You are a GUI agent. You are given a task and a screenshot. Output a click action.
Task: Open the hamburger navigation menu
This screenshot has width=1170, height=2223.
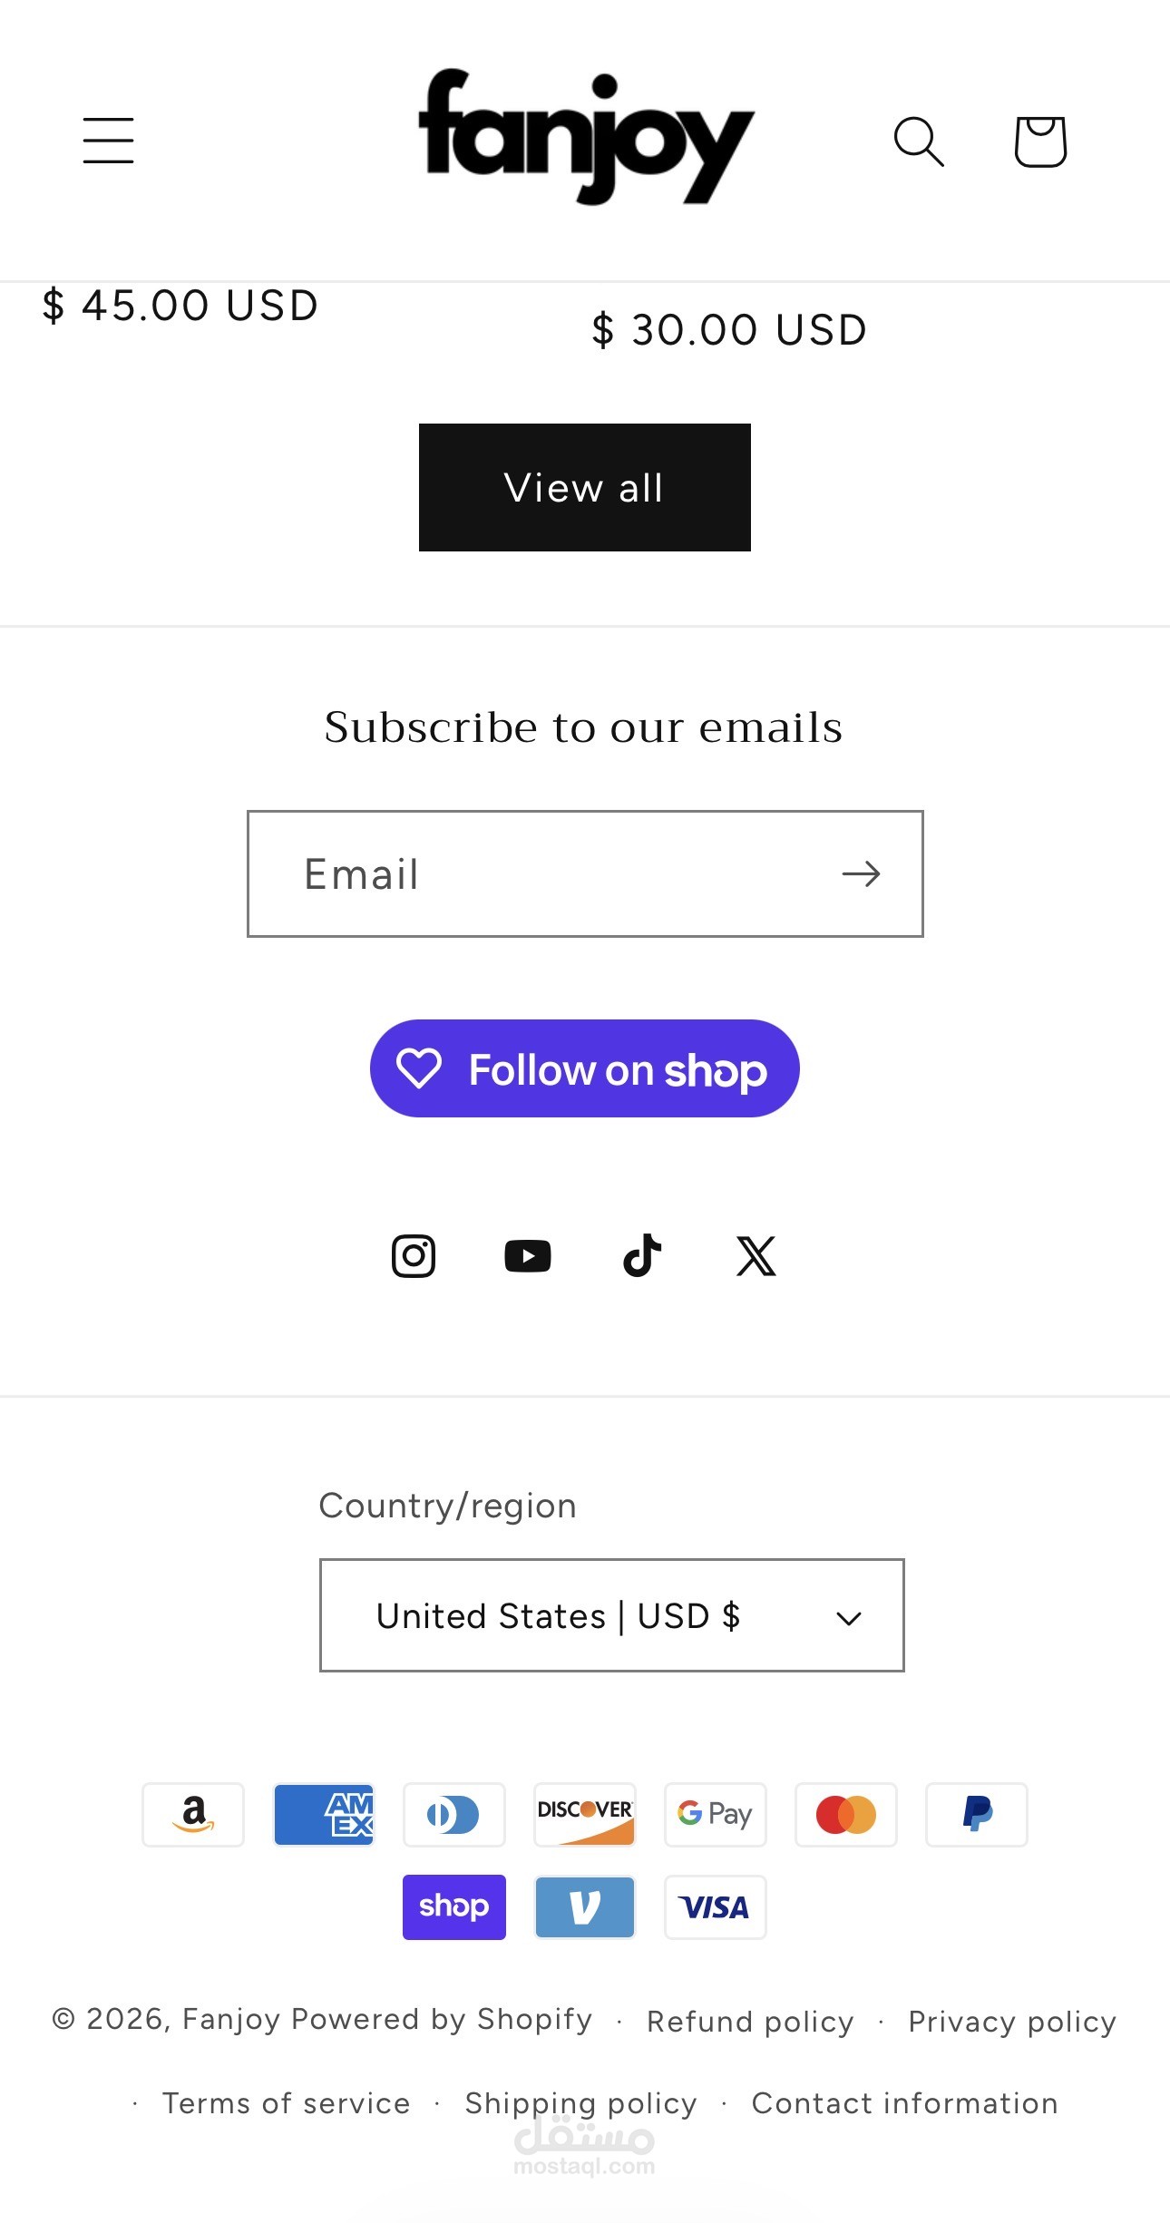pyautogui.click(x=109, y=141)
